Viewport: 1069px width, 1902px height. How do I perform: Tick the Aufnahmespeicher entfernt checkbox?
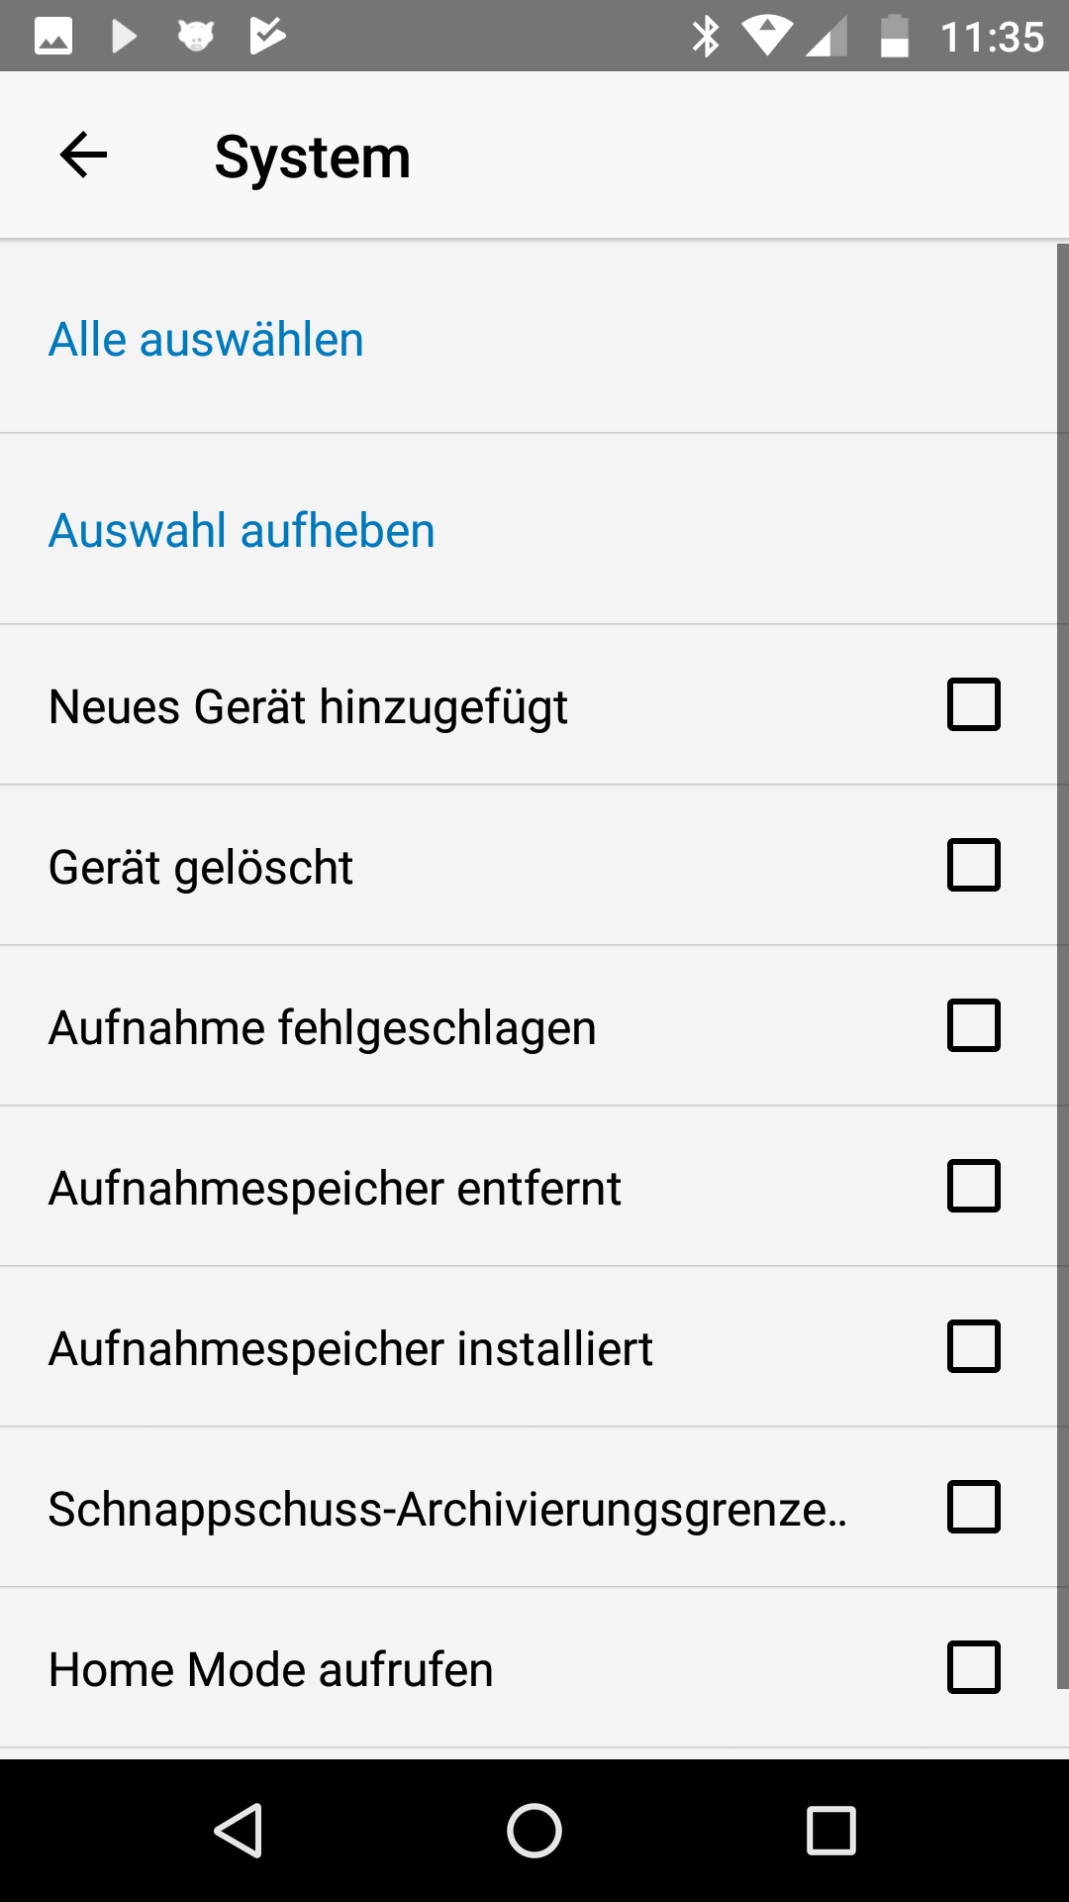[974, 1186]
